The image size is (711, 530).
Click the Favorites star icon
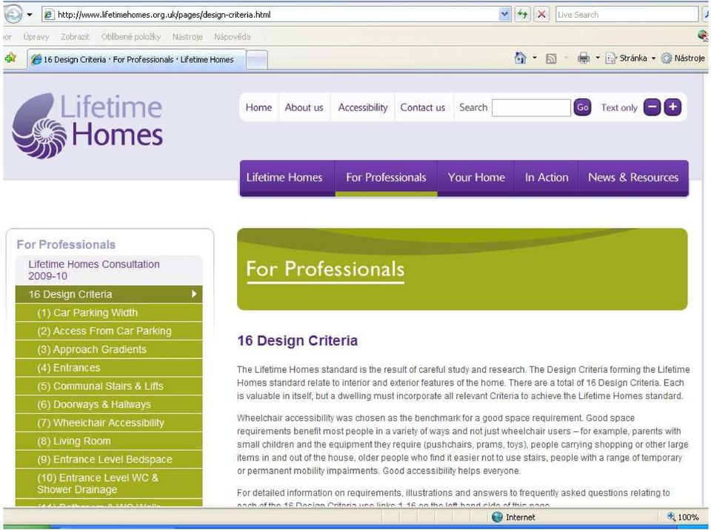point(10,58)
